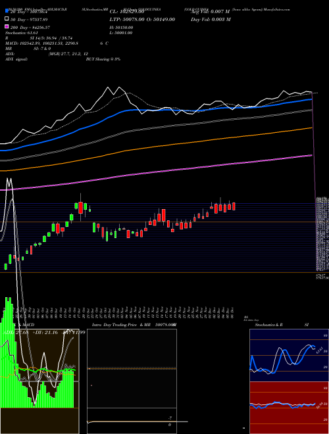The height and width of the screenshot is (434, 329).
Task: Click the Stochastics & RSI panel title
Action: [x=282, y=325]
